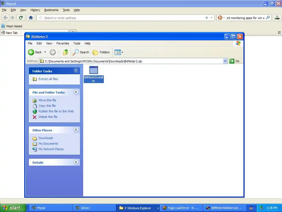The height and width of the screenshot is (212, 282).
Task: Open the Explorer Help menu
Action: point(87,43)
